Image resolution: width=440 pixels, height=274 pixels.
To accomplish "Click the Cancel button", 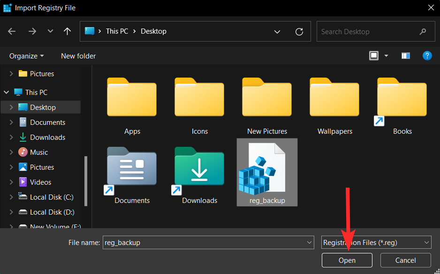I will [x=405, y=260].
